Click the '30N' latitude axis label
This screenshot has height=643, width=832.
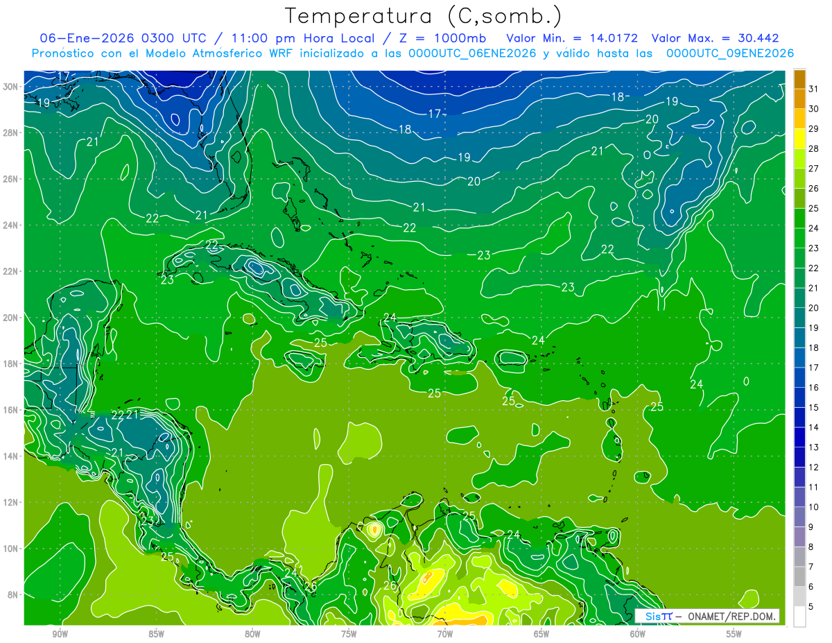[x=11, y=87]
